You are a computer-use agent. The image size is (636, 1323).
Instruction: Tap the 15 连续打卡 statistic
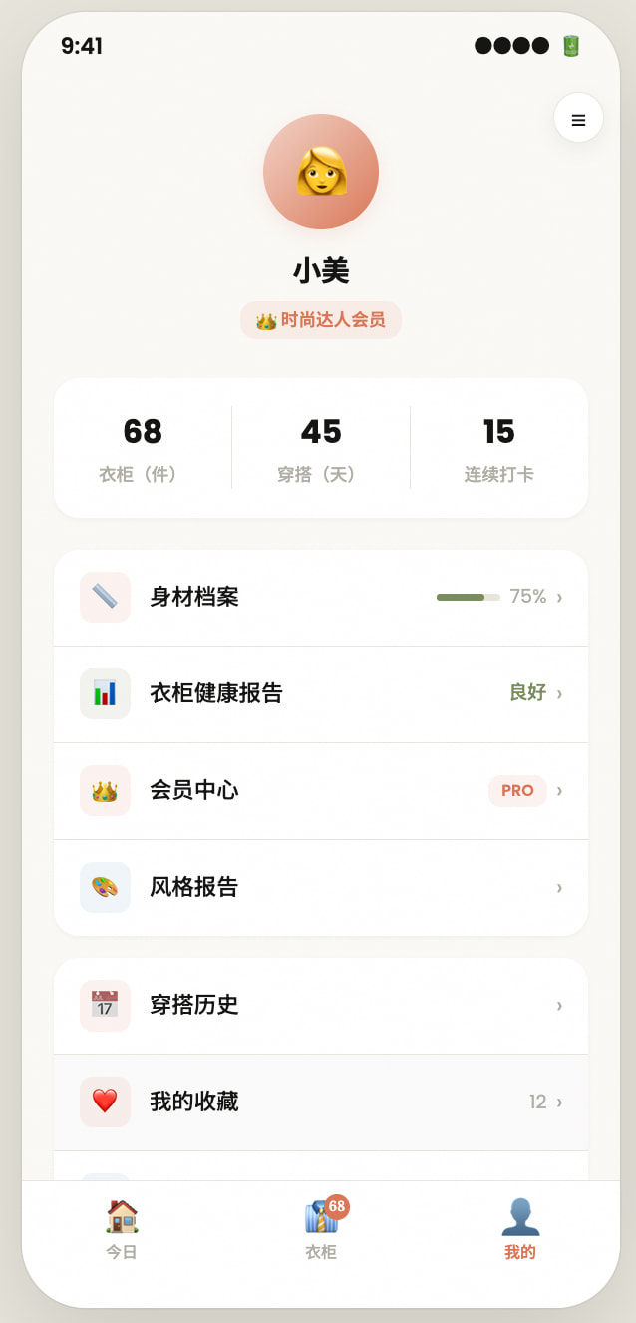coord(498,447)
